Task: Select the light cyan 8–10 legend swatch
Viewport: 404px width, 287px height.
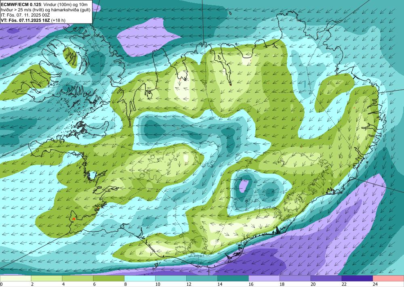Action: (140, 278)
